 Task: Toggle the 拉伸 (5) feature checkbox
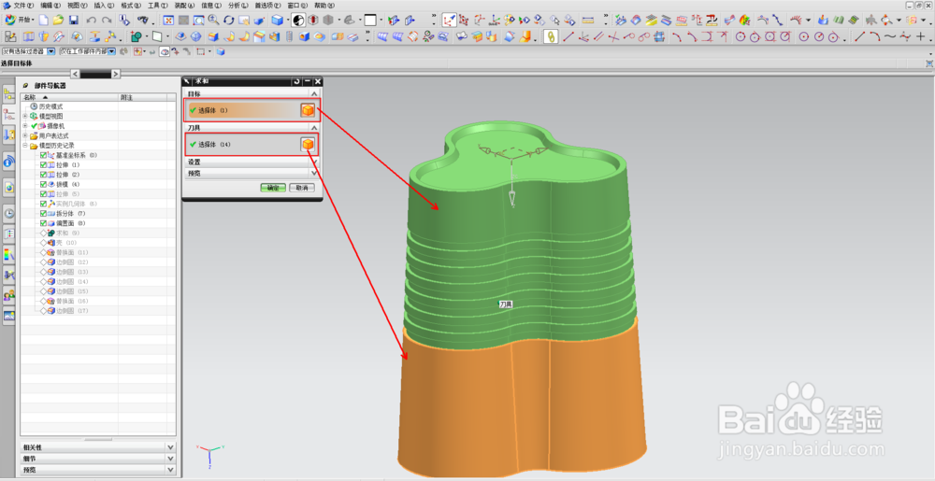pyautogui.click(x=44, y=194)
